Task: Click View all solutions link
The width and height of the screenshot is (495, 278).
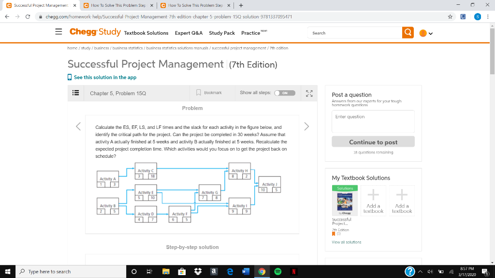Action: tap(346, 242)
